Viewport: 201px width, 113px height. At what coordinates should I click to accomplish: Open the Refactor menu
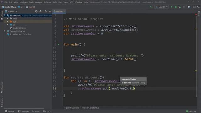coord(47,2)
